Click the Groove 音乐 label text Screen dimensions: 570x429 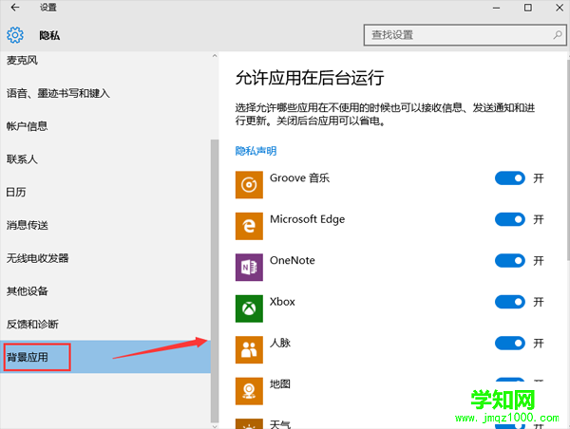299,178
